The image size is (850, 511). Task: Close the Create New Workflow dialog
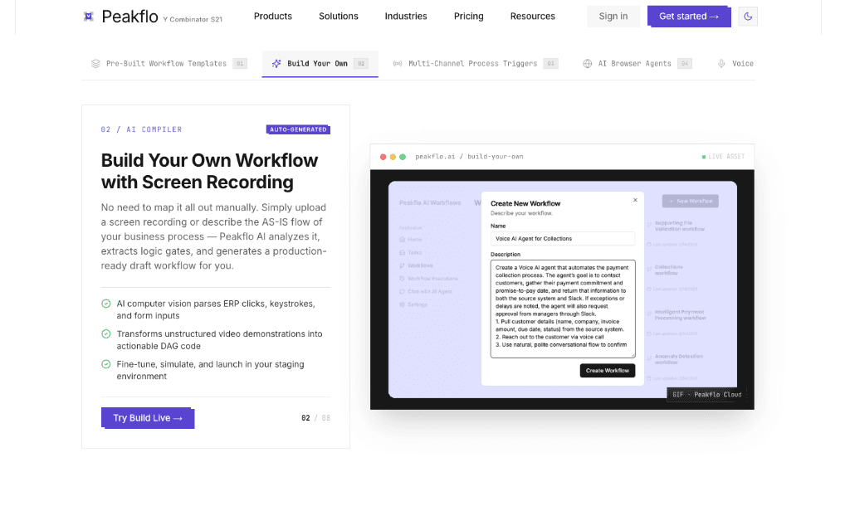635,200
